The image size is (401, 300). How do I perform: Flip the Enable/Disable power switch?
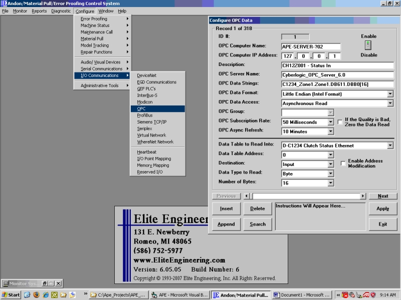[x=368, y=45]
